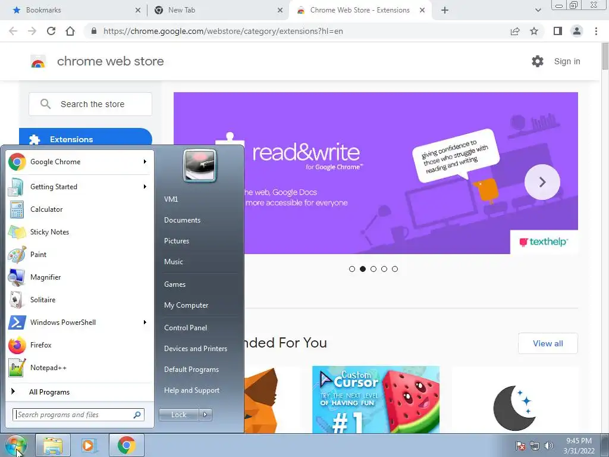The image size is (609, 457).
Task: Select fifth carousel slide dot
Action: pos(395,269)
